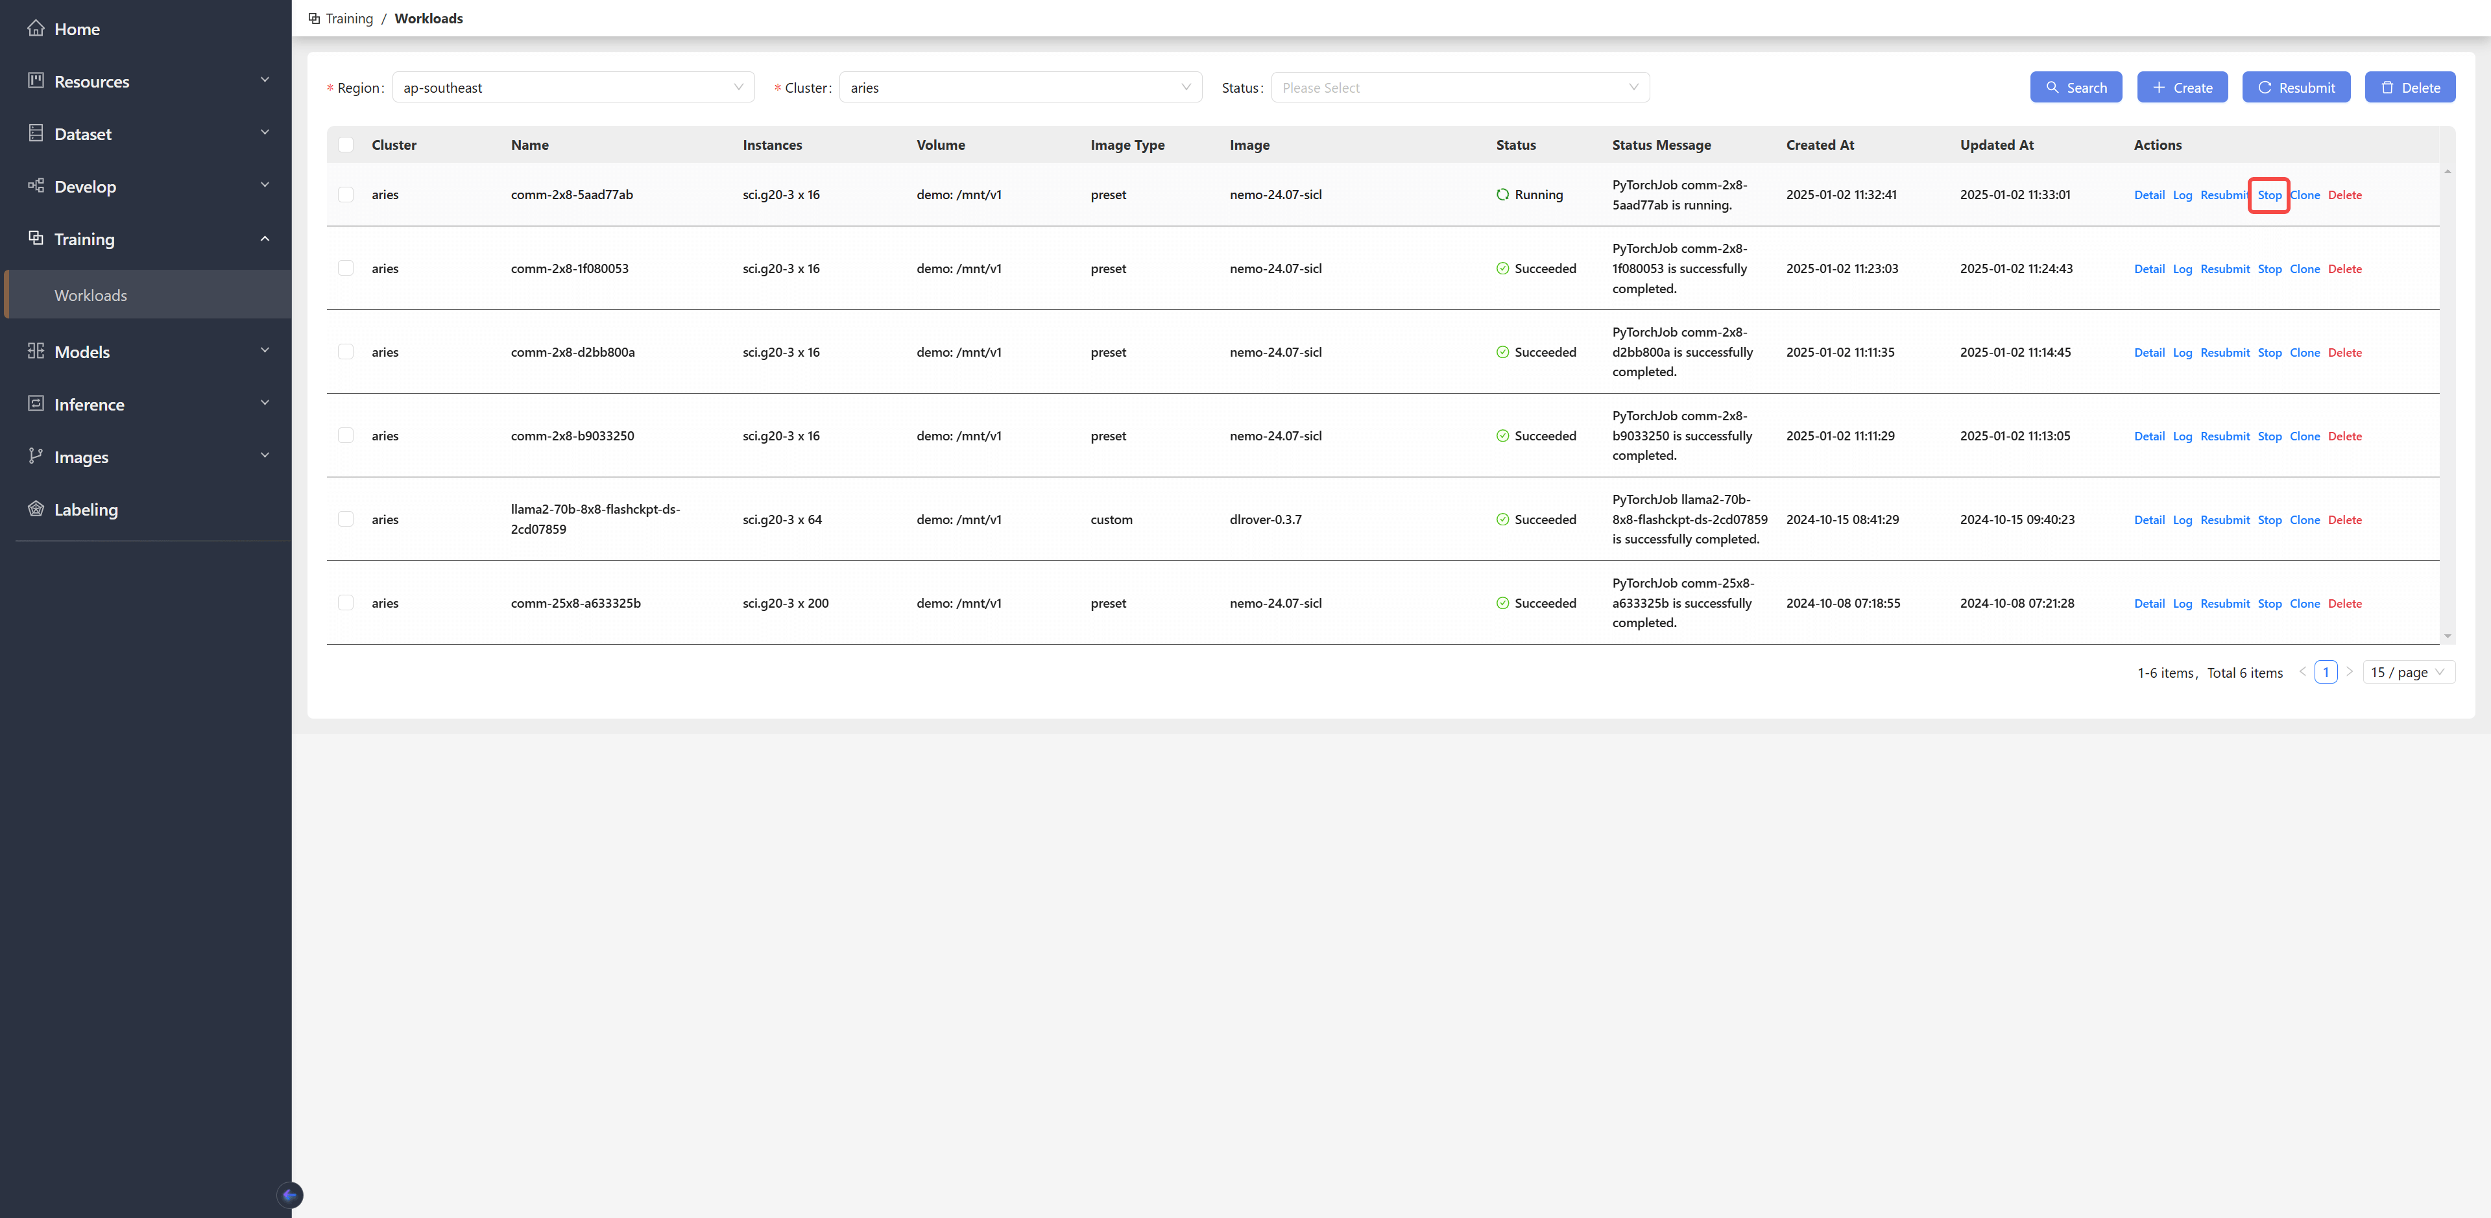Open Detail for comm-2x8-1f080053
This screenshot has width=2491, height=1218.
pyautogui.click(x=2148, y=269)
